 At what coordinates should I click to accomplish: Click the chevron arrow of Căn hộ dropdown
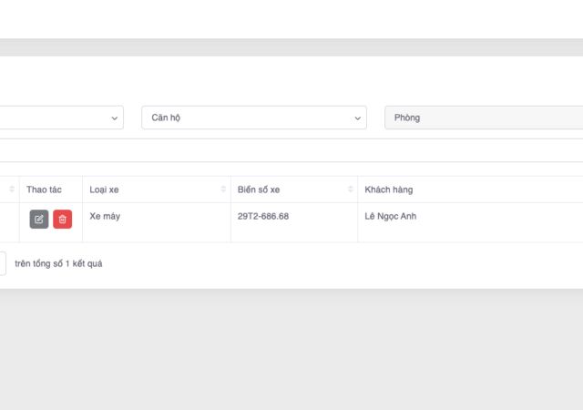click(356, 118)
